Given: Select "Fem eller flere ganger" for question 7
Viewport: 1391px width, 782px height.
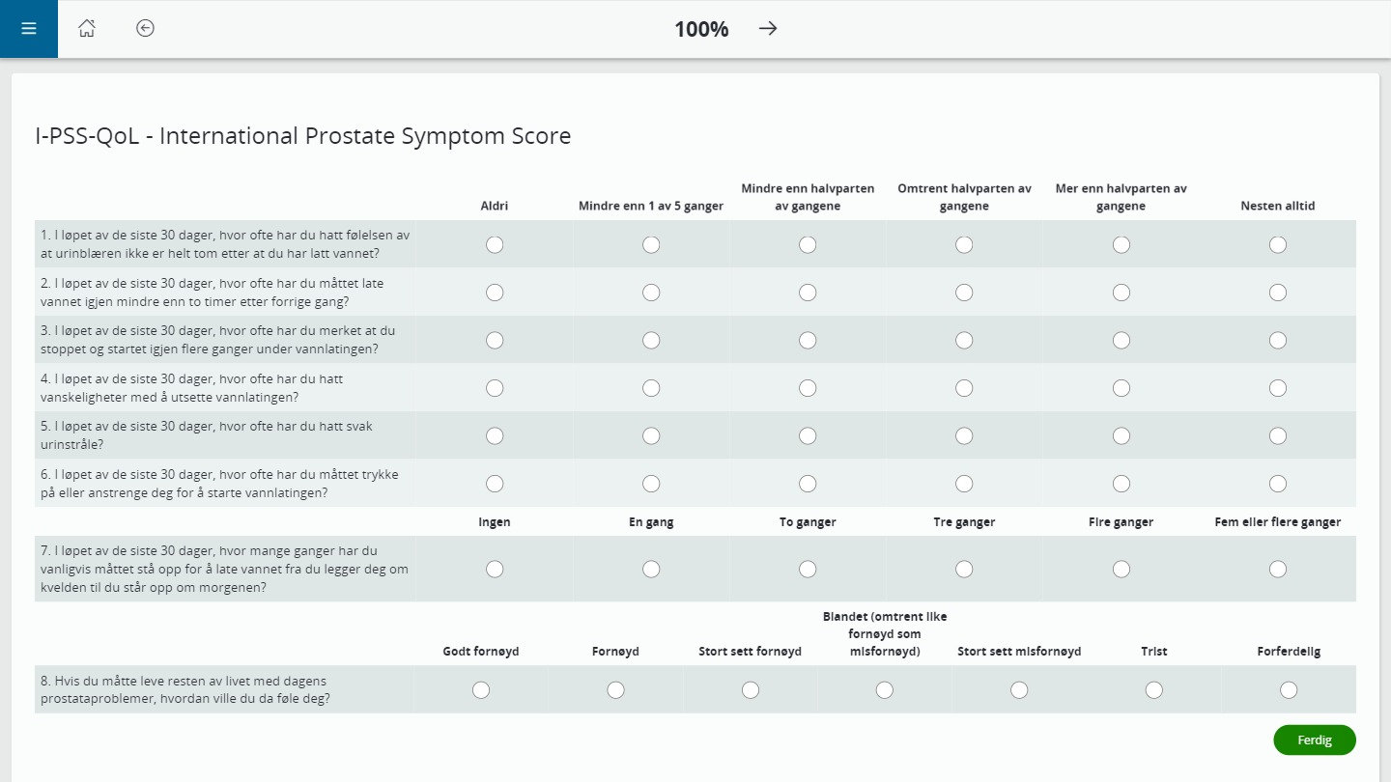Looking at the screenshot, I should [1278, 569].
